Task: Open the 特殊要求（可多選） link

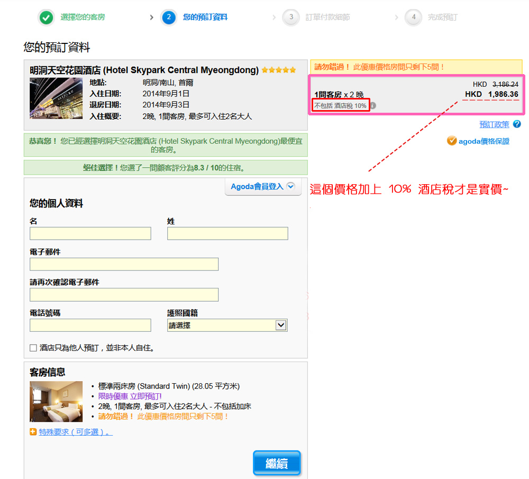Action: [76, 432]
